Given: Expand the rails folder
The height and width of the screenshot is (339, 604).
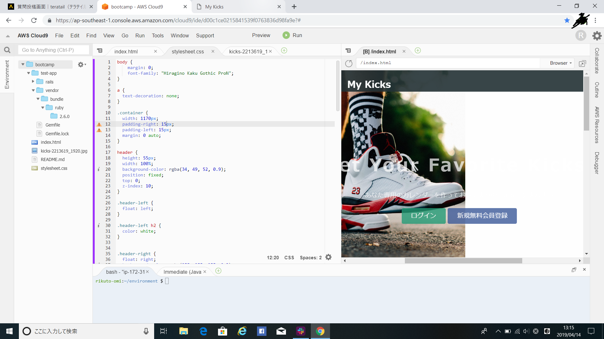Looking at the screenshot, I should [33, 82].
